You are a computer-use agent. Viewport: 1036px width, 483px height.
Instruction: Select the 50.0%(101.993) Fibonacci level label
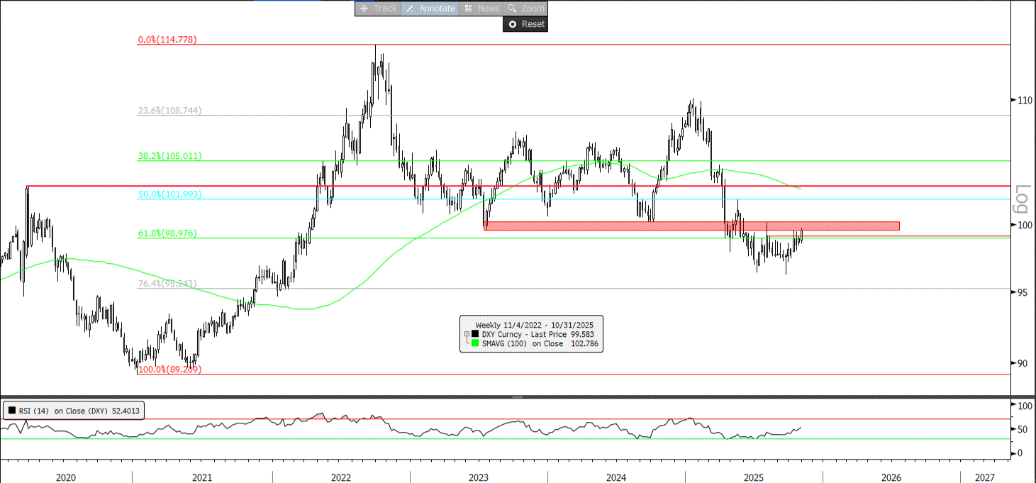coord(169,194)
